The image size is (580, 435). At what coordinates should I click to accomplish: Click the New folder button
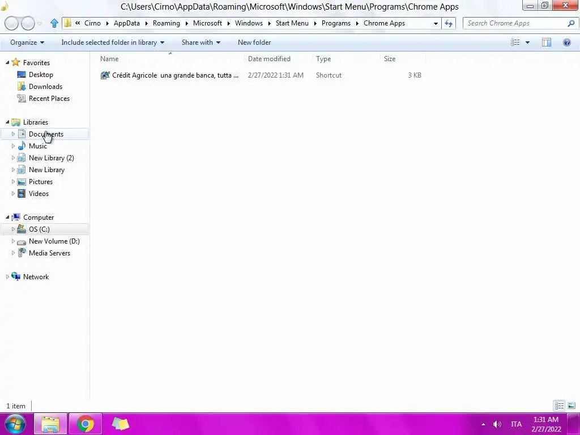point(254,42)
